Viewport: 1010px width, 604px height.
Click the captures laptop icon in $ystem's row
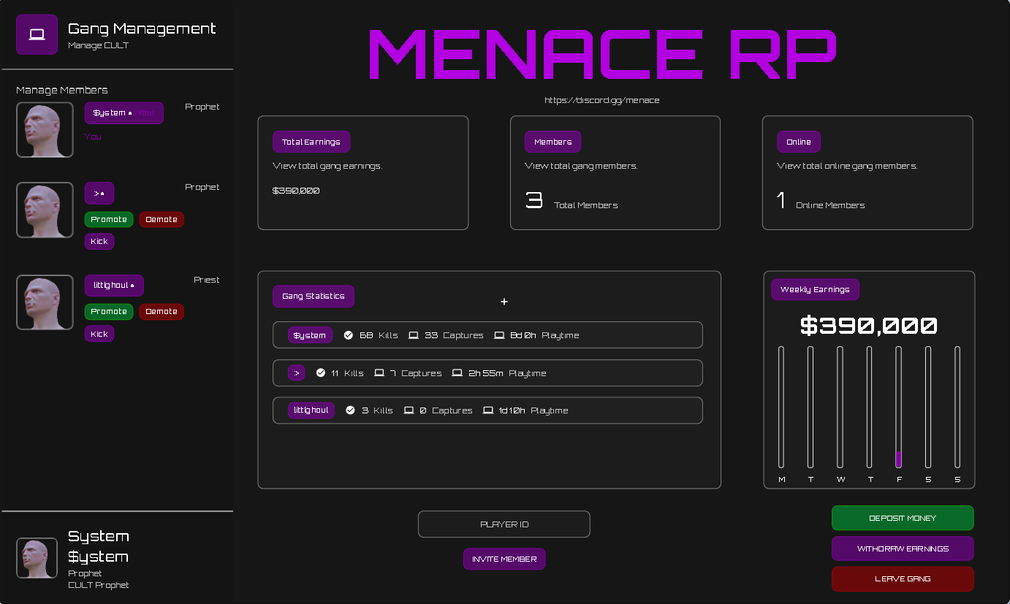[x=414, y=335]
